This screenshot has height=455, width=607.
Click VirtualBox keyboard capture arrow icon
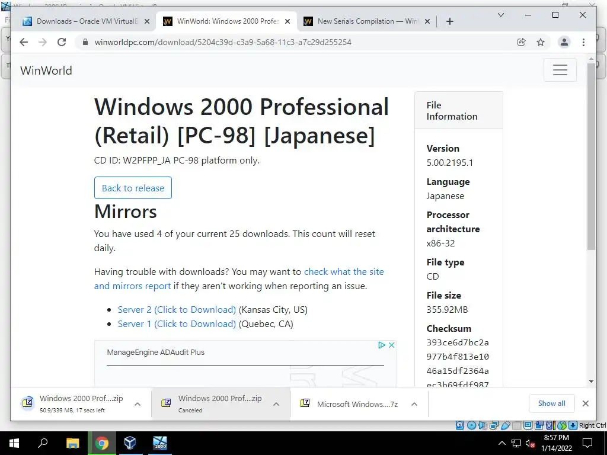(x=573, y=425)
